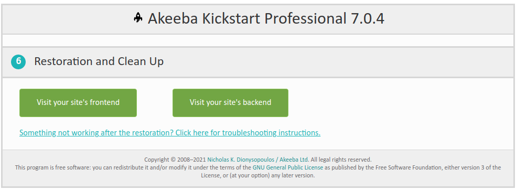Click the "Restoration and Clean Up" heading
Image resolution: width=516 pixels, height=190 pixels.
pyautogui.click(x=99, y=61)
